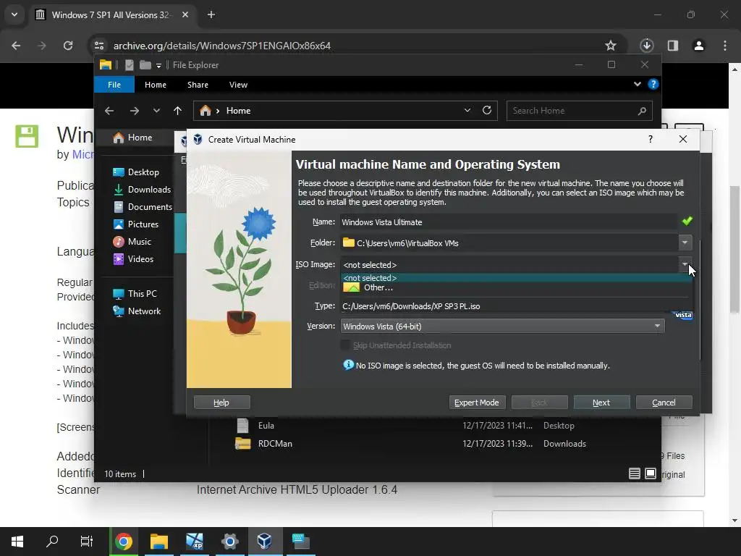
Task: Open the Version combo box Windows Vista (64-bit)
Action: (x=502, y=327)
